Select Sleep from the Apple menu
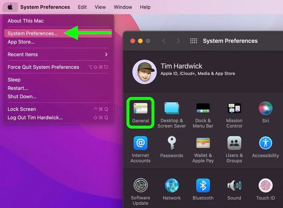Screen dimensions: 283x208 click(58, 80)
